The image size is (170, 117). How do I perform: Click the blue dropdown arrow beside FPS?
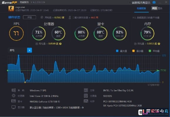pos(30,50)
